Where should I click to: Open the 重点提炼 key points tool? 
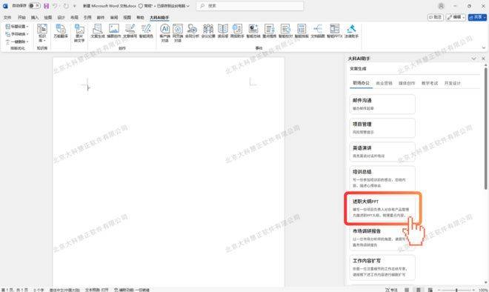[269, 30]
